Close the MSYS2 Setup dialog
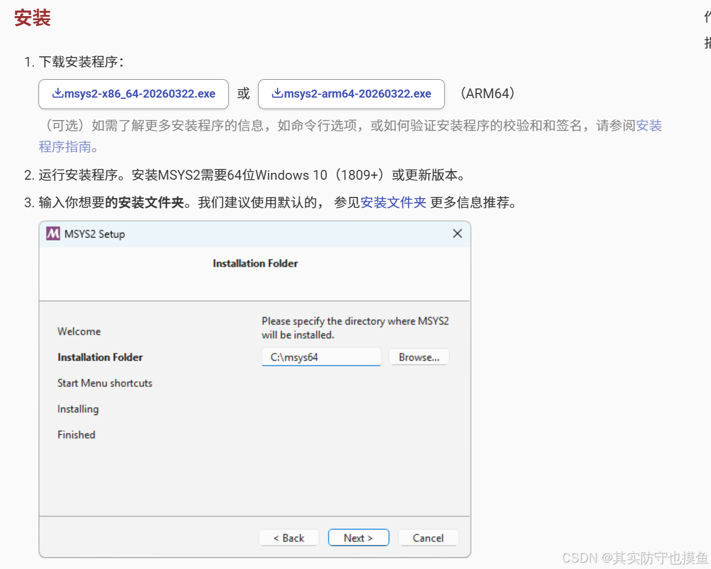Screen dimensions: 711x569 [457, 234]
